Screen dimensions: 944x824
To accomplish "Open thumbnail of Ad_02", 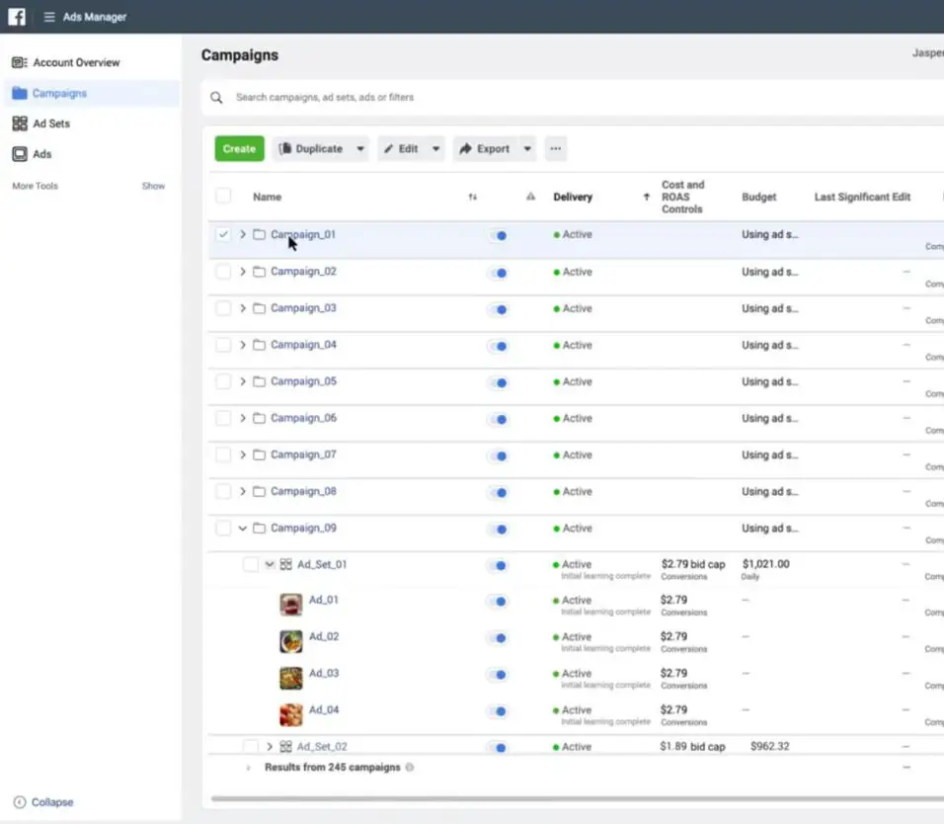I will point(290,641).
